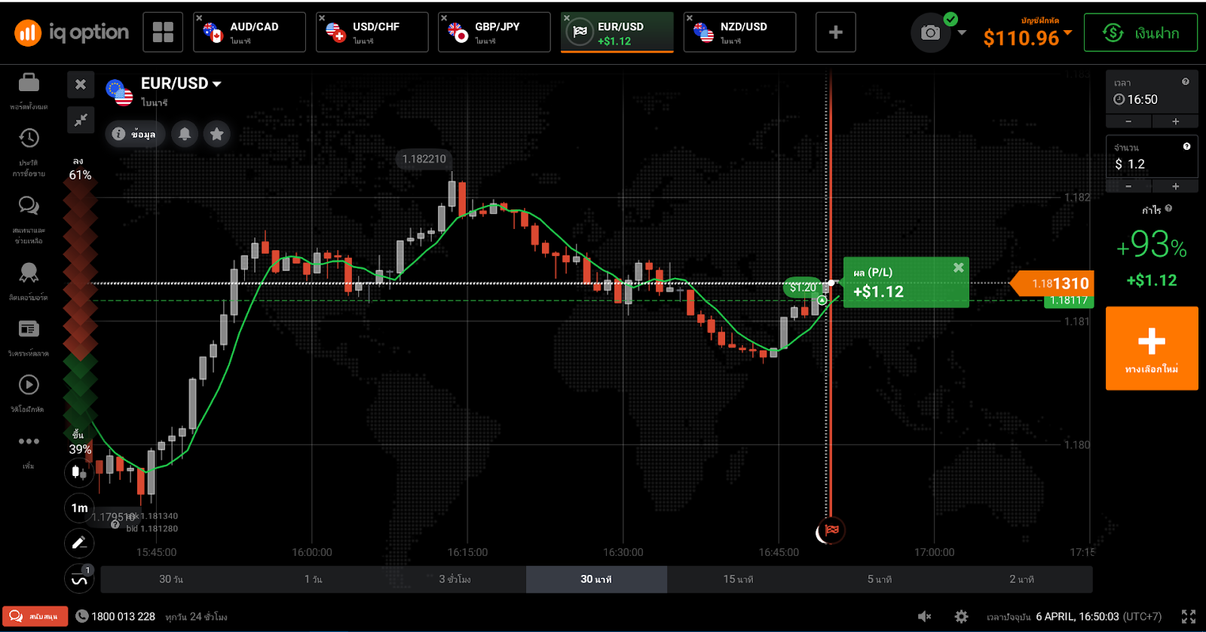Viewport: 1206px width, 632px height.
Task: Open the leaderboard medal icon
Action: 29,272
